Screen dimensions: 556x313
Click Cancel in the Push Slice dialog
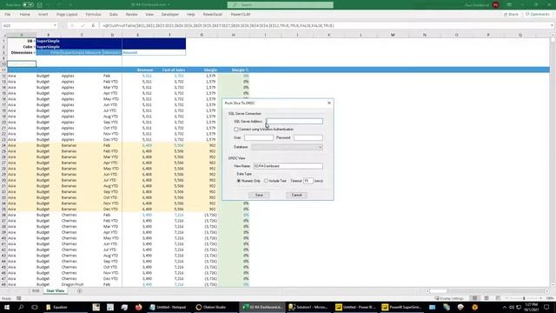tap(296, 195)
